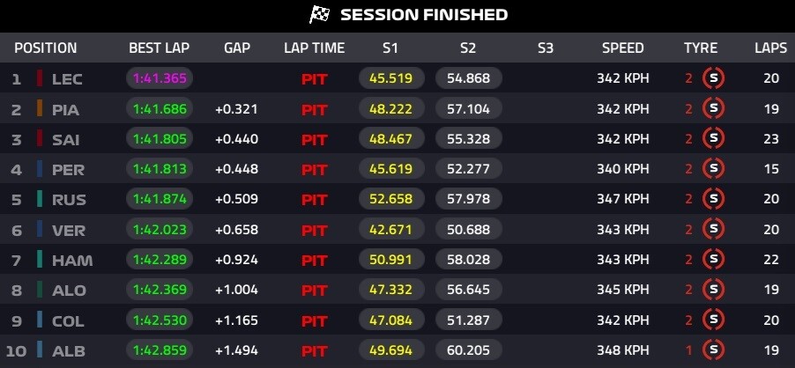Click the SESSION FINISHED banner text
The image size is (795, 368).
423,15
